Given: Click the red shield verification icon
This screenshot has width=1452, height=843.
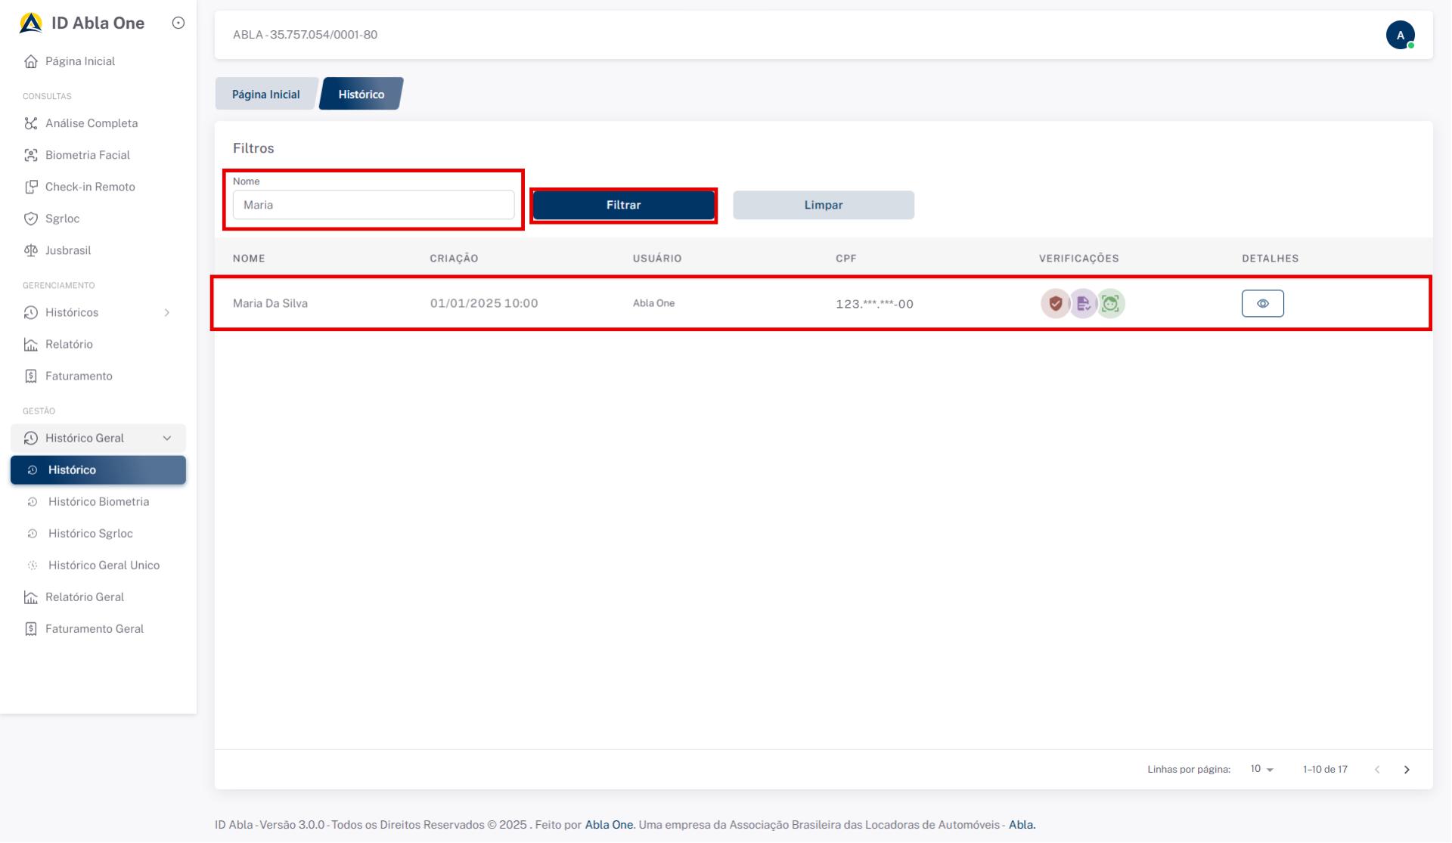Looking at the screenshot, I should pos(1055,304).
